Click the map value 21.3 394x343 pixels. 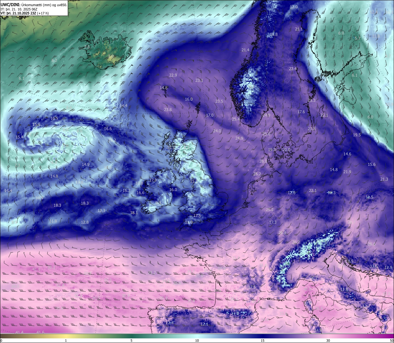384,179
